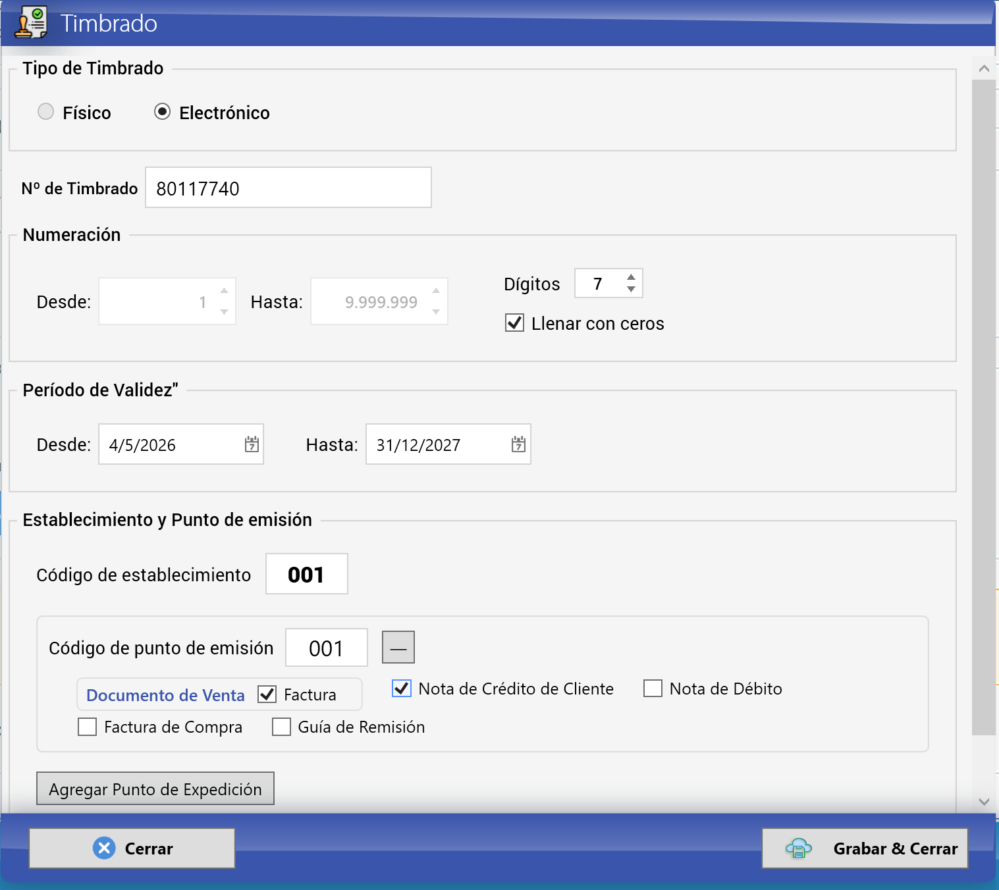Decrease Numeración Hasta value with down arrow
This screenshot has width=999, height=890.
coord(436,312)
